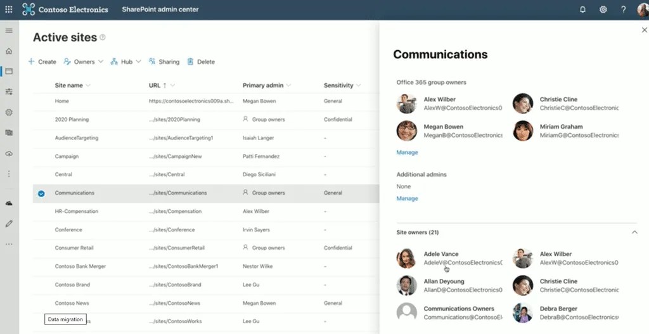Toggle the hamburger navigation menu
Screen dimensions: 649x334
tap(9, 30)
